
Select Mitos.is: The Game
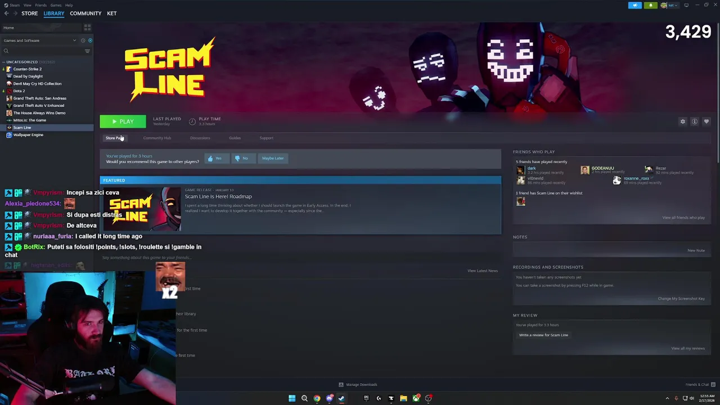[x=29, y=120]
